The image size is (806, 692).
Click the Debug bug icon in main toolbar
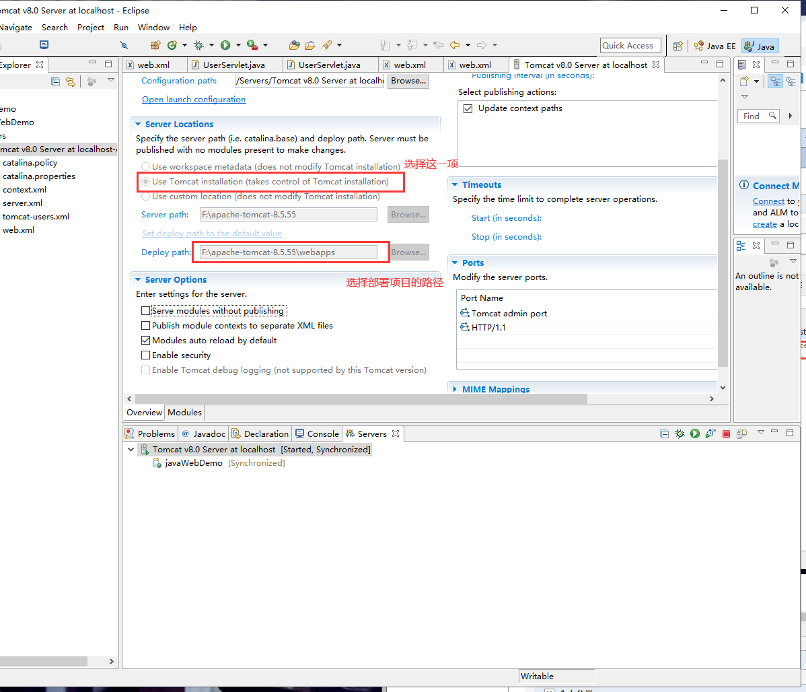point(198,45)
